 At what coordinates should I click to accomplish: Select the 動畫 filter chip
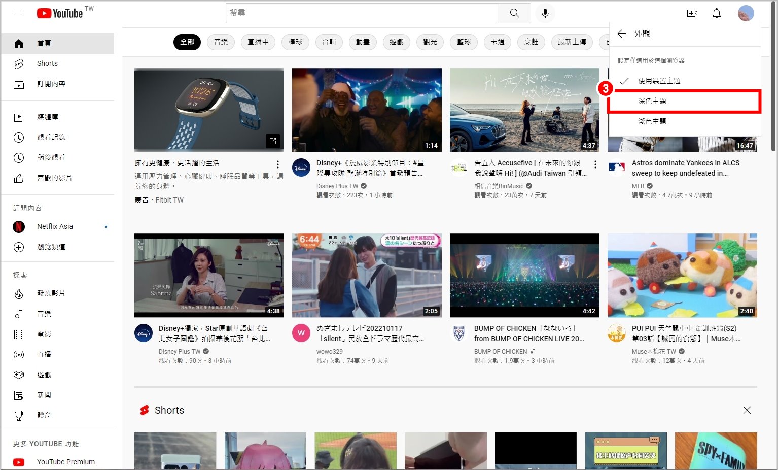coord(363,42)
